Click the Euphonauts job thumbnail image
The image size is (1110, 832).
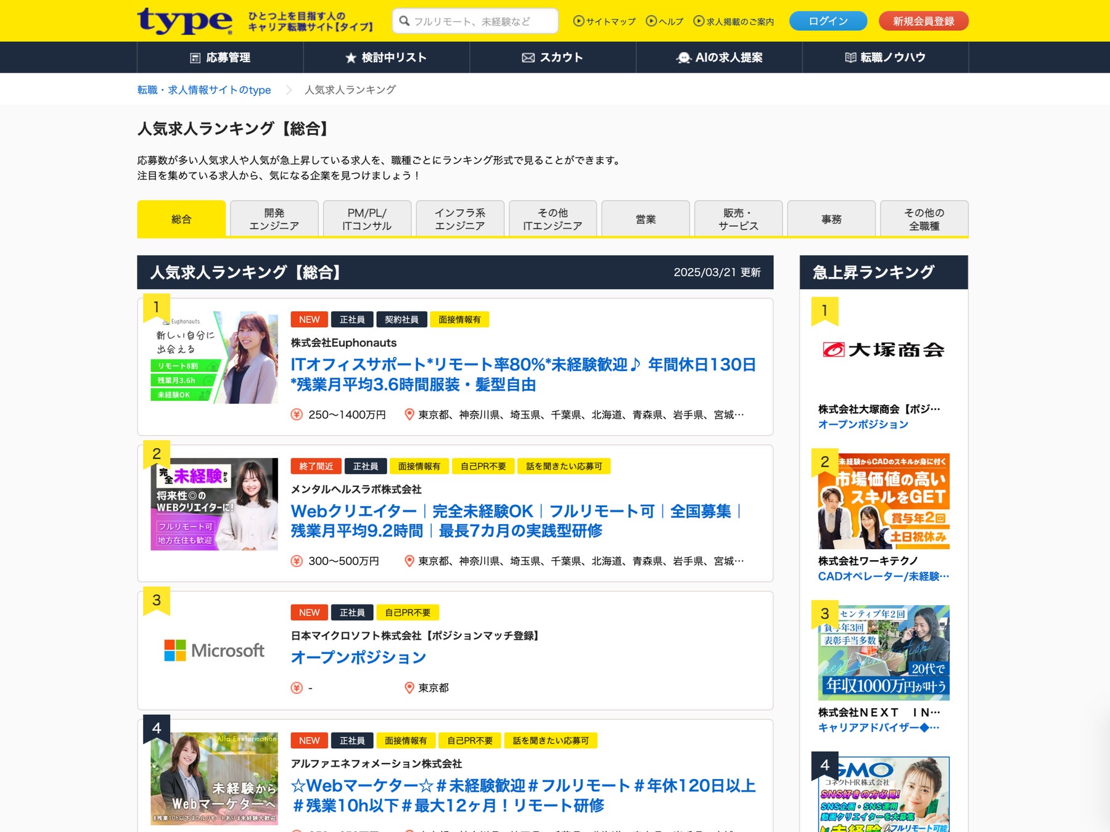click(214, 357)
